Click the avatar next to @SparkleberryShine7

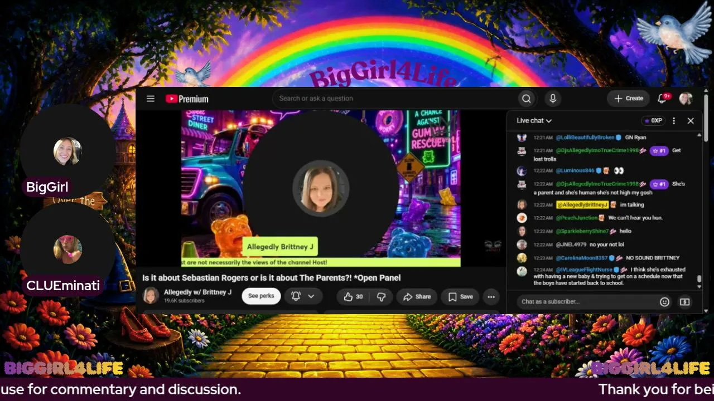coord(522,231)
